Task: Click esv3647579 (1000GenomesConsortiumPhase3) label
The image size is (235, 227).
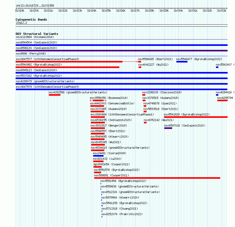Action: point(48,87)
